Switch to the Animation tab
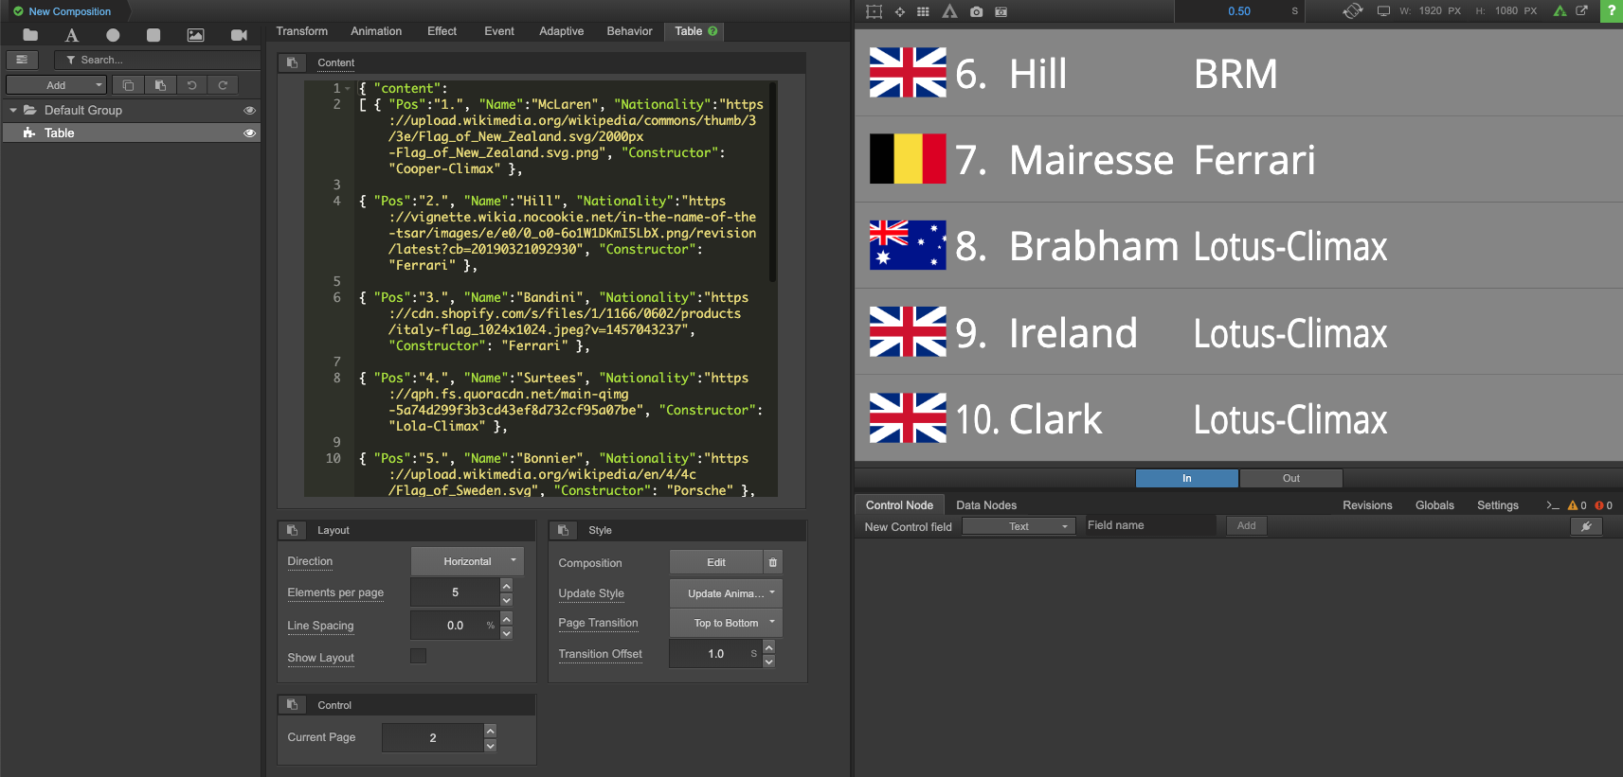 376,31
